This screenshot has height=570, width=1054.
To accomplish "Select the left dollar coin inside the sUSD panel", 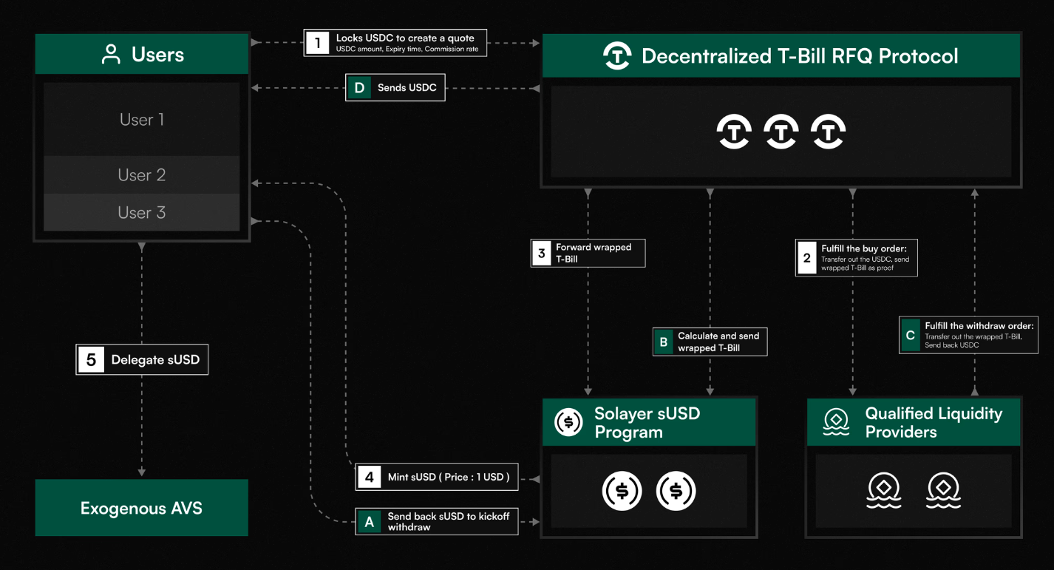I will pos(622,490).
